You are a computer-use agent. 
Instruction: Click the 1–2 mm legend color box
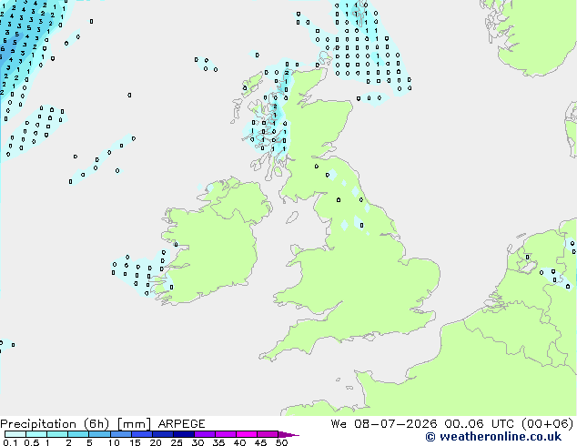point(57,434)
